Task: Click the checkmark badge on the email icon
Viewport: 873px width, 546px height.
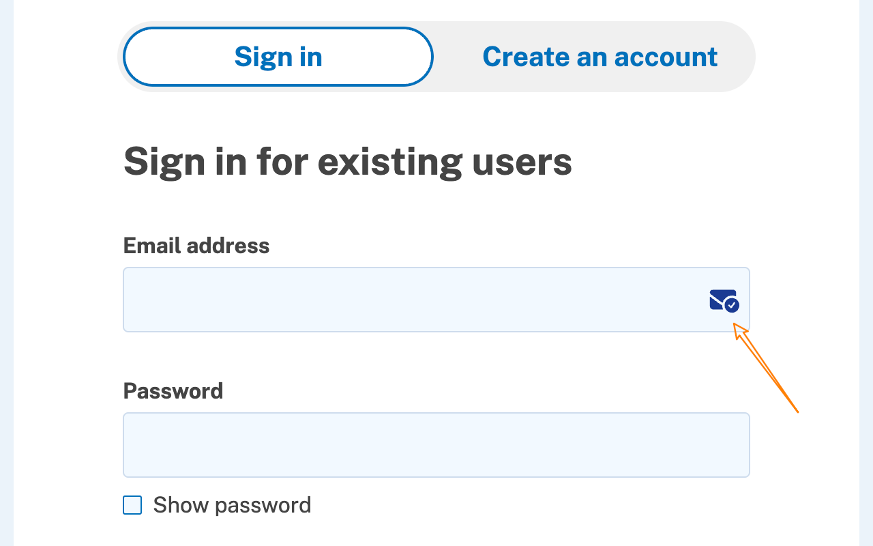Action: pyautogui.click(x=732, y=305)
